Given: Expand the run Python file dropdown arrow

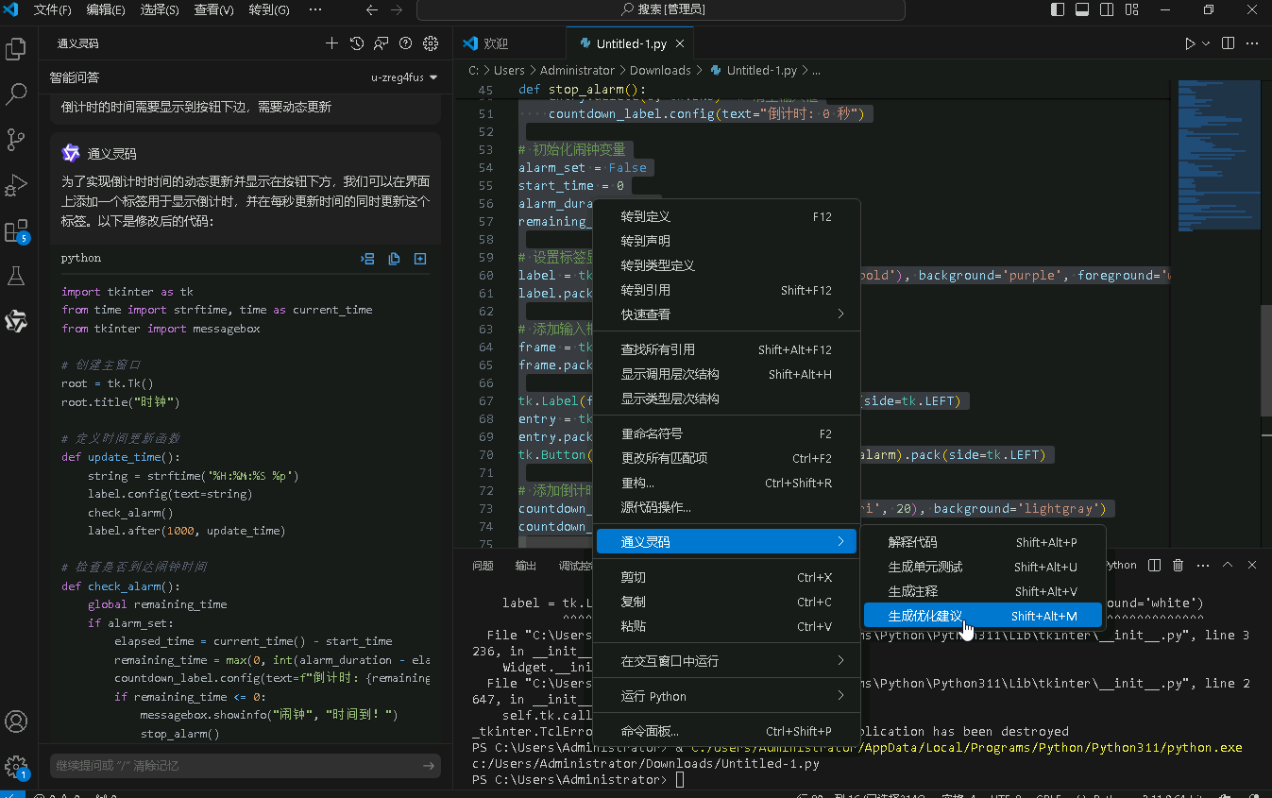Looking at the screenshot, I should coord(1206,43).
